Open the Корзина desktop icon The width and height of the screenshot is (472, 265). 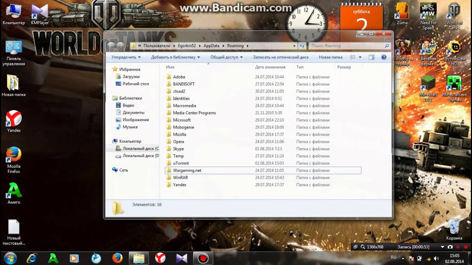454,229
